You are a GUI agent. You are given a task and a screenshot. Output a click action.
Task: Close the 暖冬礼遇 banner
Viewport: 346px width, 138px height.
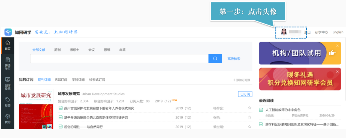[x=338, y=71]
